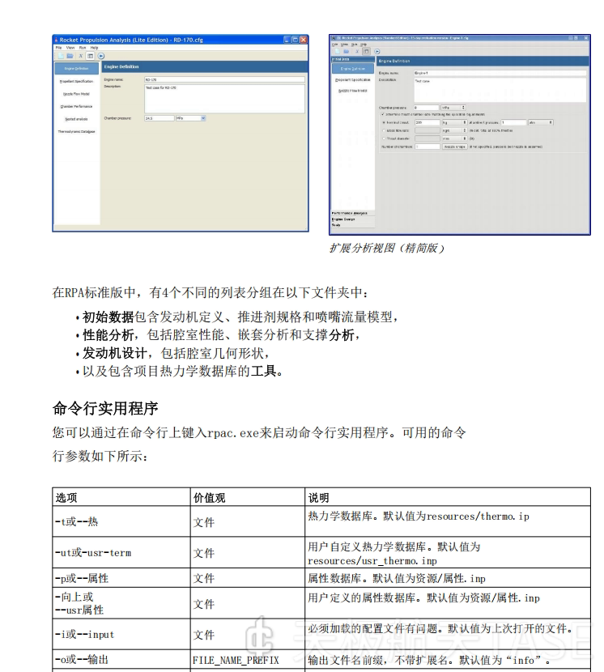Select Propellant Specification in Standard Edition sidebar
This screenshot has height=672, width=604.
(x=353, y=79)
